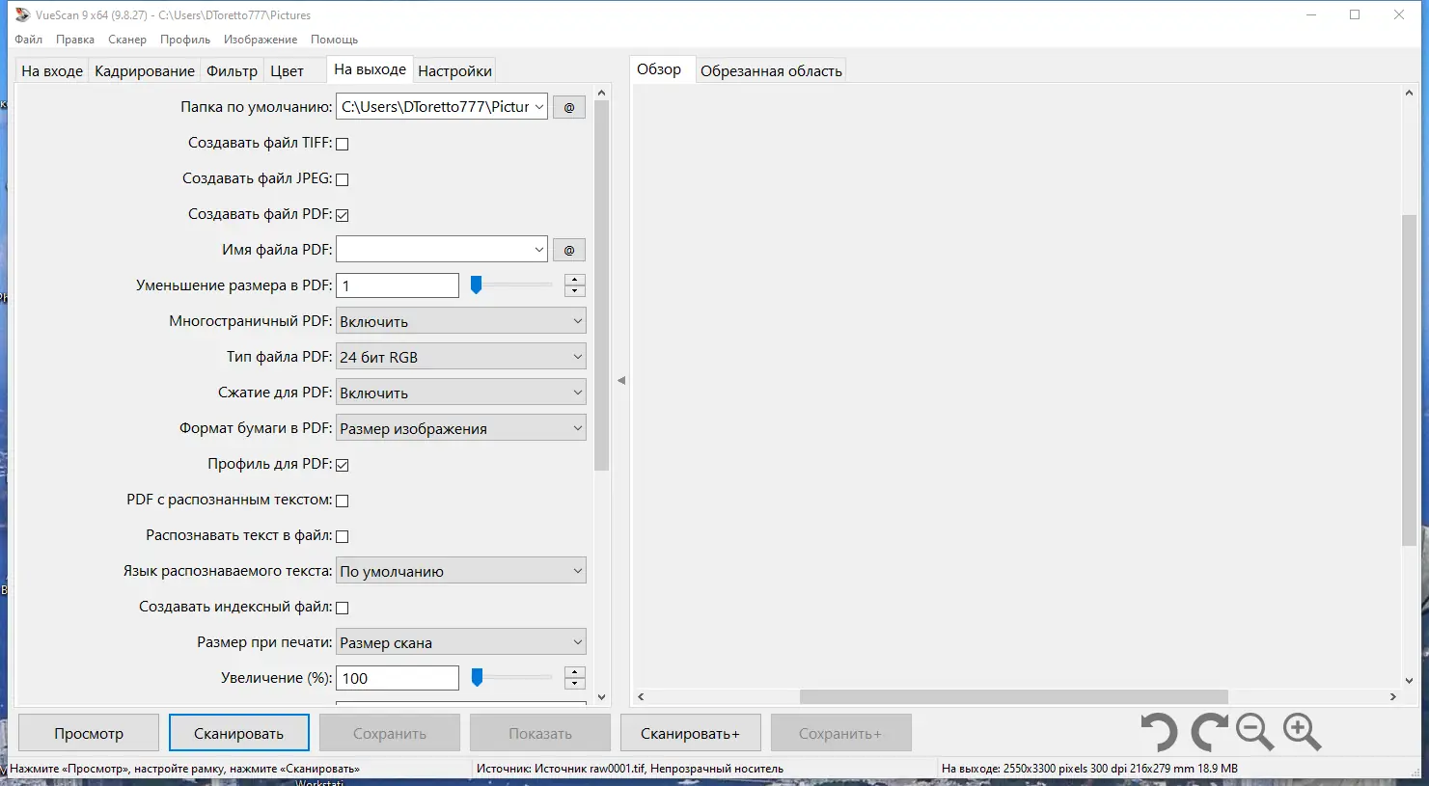Rotate image counterclockwise with left rotate icon
Screen dimensions: 1429x786
1159,733
